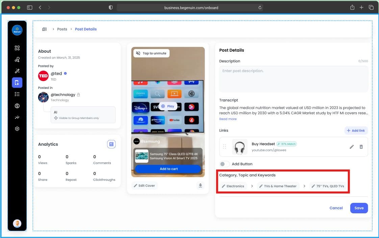This screenshot has height=238, width=379.
Task: Click chevron after Electronics chip
Action: (252, 186)
